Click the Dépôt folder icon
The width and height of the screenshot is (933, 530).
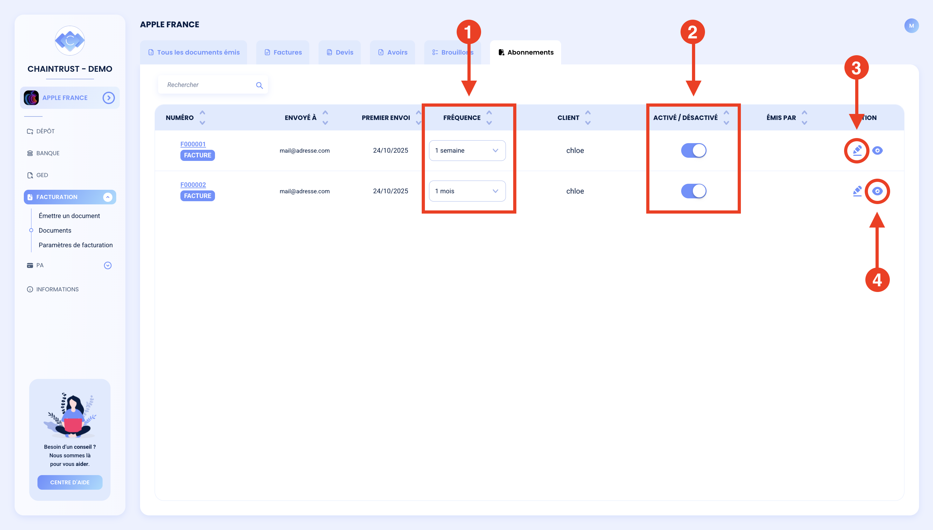tap(30, 131)
